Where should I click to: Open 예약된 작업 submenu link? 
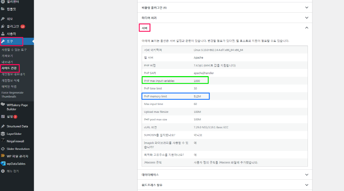(9, 86)
